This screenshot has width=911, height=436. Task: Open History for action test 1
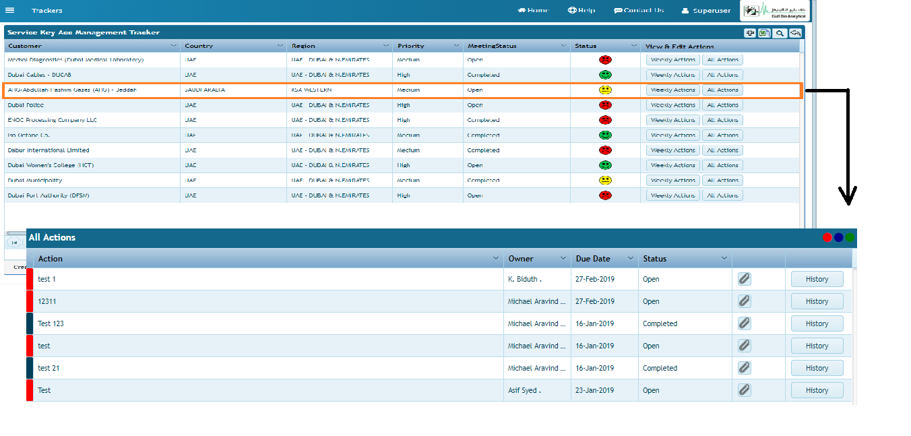pyautogui.click(x=817, y=279)
